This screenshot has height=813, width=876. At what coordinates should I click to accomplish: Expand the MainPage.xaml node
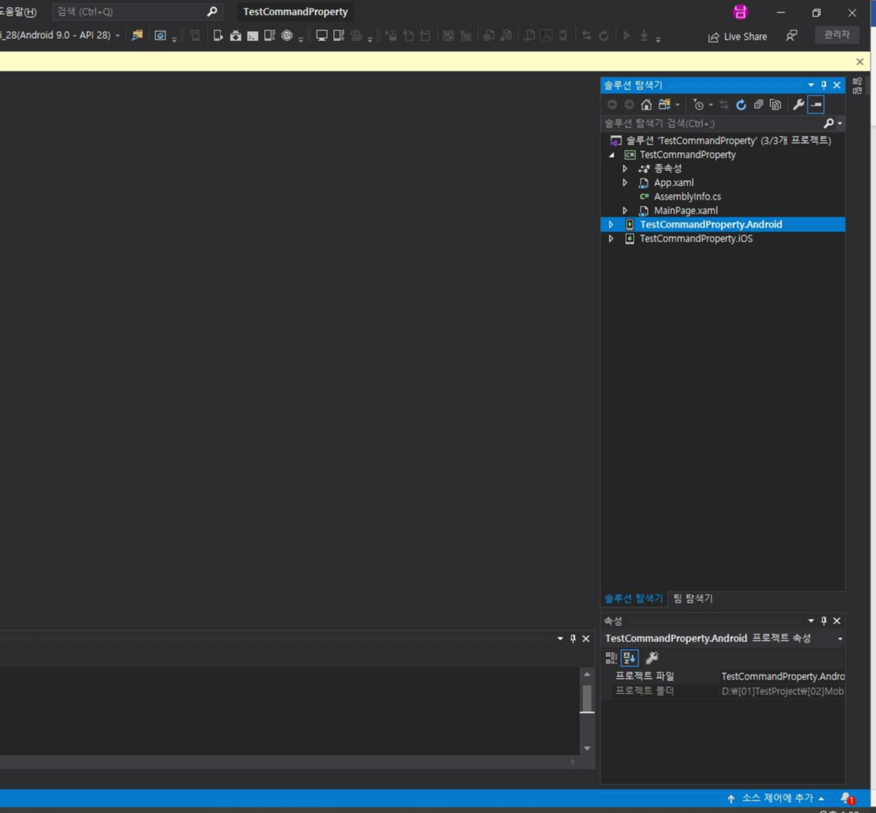(x=625, y=210)
